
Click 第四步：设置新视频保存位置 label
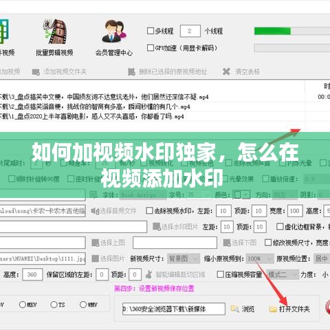click(154, 289)
